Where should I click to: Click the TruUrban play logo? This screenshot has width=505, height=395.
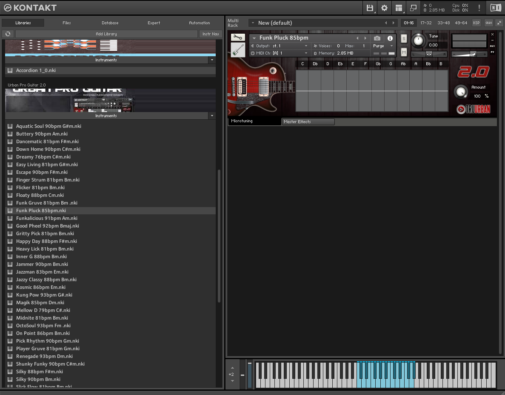tap(473, 110)
